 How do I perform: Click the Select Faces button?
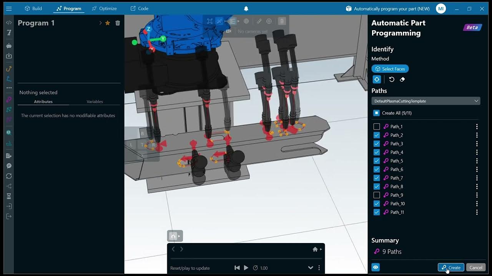tap(390, 69)
